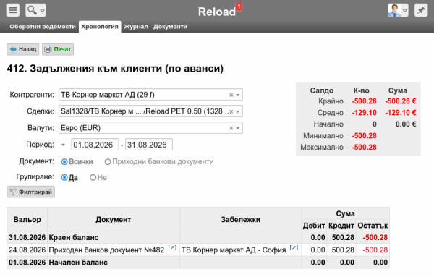Click the ТВ Корнер маркет АД - София note

point(234,250)
